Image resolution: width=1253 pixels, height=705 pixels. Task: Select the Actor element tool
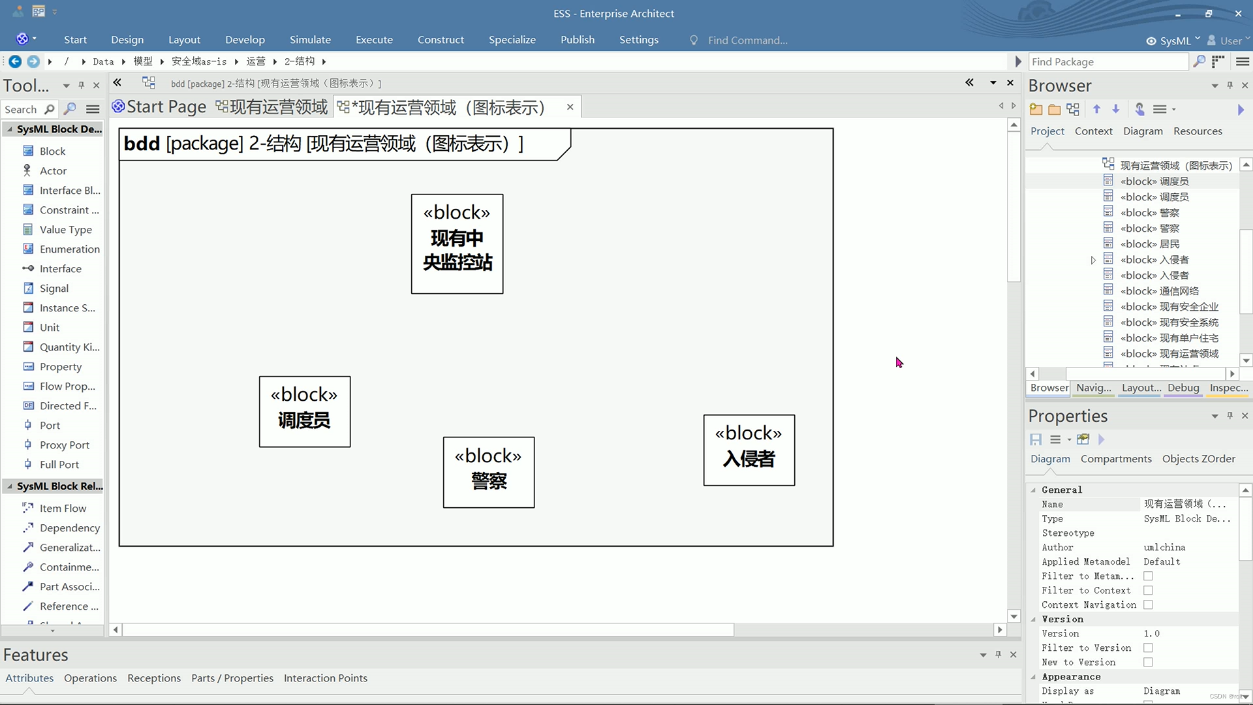53,171
